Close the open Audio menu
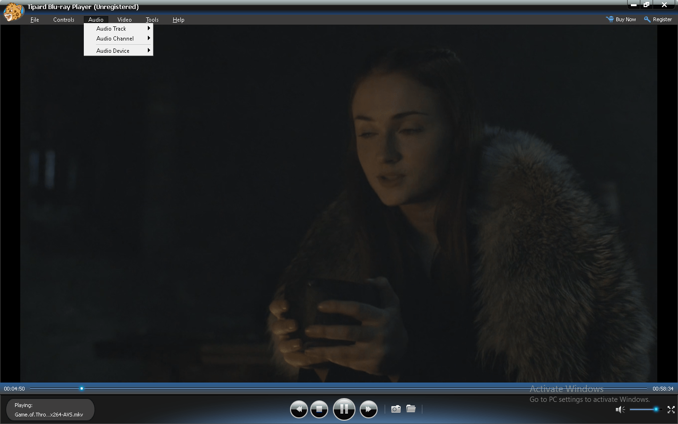The width and height of the screenshot is (678, 424). tap(96, 19)
